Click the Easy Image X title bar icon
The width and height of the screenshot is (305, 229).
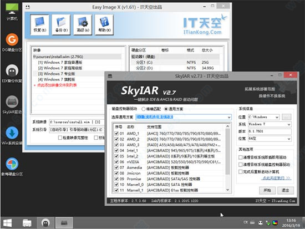(x=28, y=7)
